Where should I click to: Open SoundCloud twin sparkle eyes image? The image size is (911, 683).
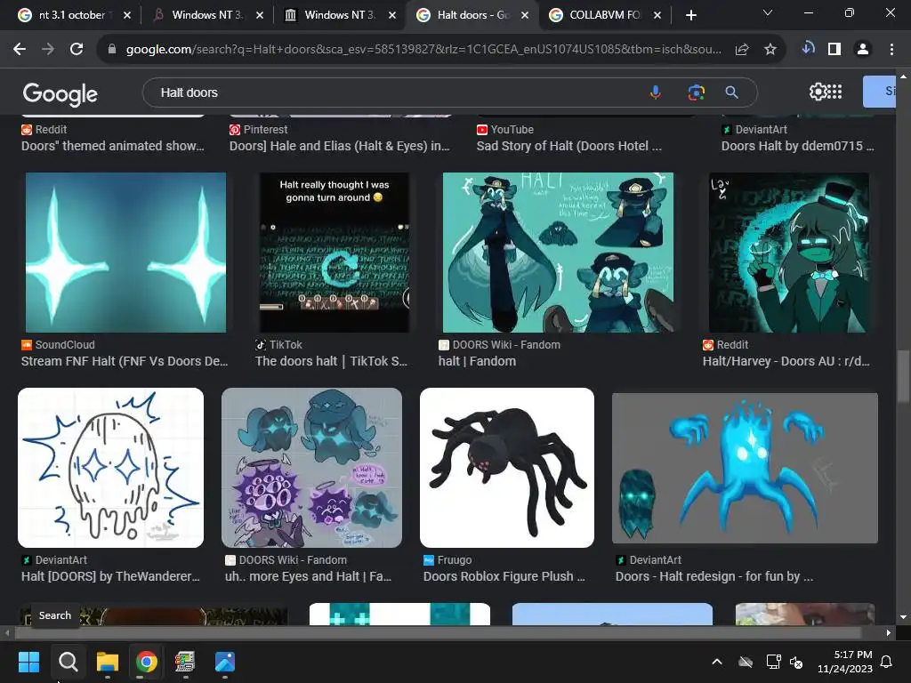coord(126,252)
